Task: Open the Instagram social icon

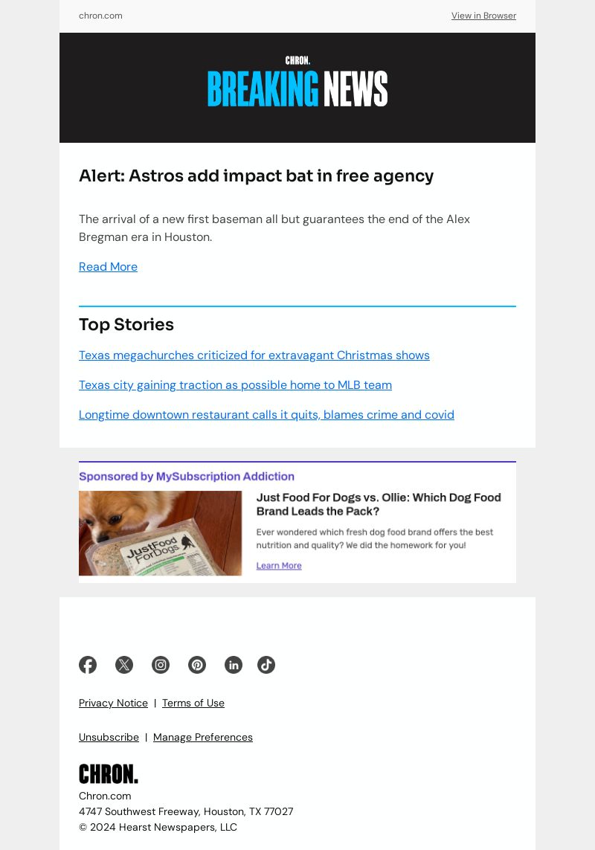Action: pyautogui.click(x=161, y=665)
